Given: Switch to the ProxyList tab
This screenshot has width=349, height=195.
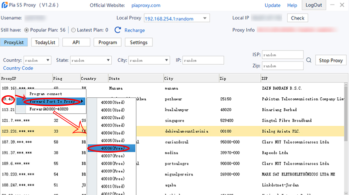Looking at the screenshot, I should tap(14, 42).
